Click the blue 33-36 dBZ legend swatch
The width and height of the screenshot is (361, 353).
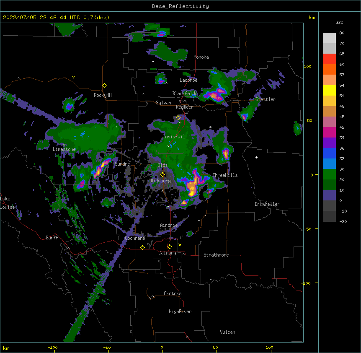point(329,153)
